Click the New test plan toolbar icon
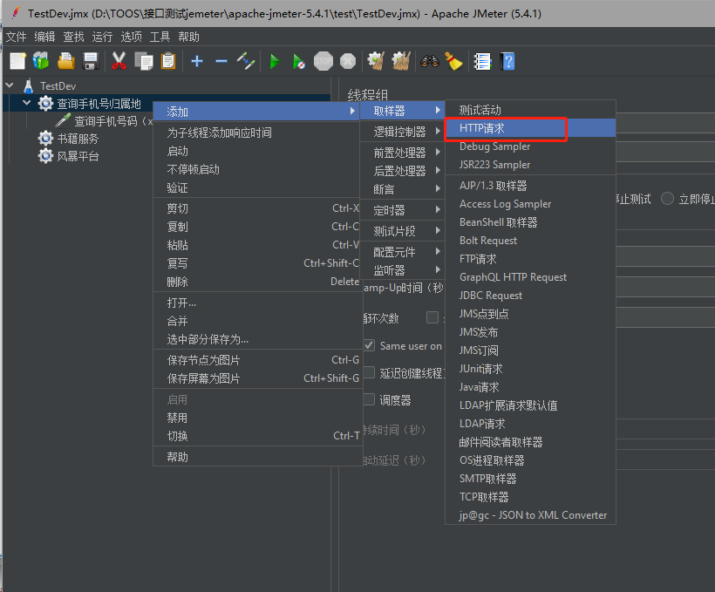The width and height of the screenshot is (715, 592). click(17, 61)
